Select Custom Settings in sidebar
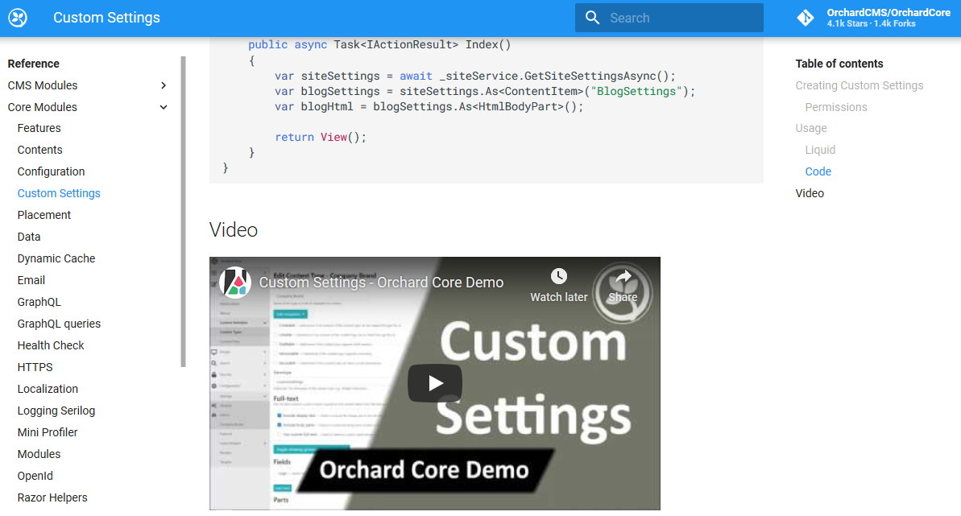Image resolution: width=961 pixels, height=516 pixels. pos(59,194)
